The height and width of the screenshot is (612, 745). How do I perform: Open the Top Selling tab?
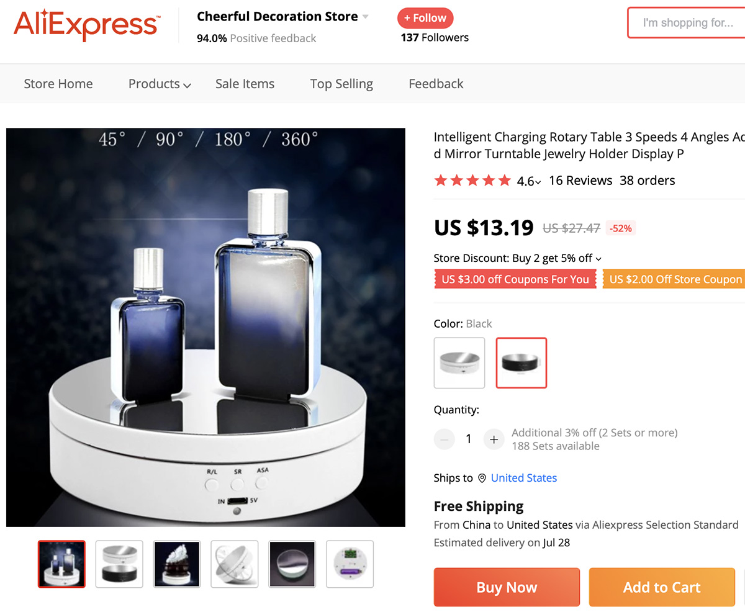pyautogui.click(x=341, y=84)
